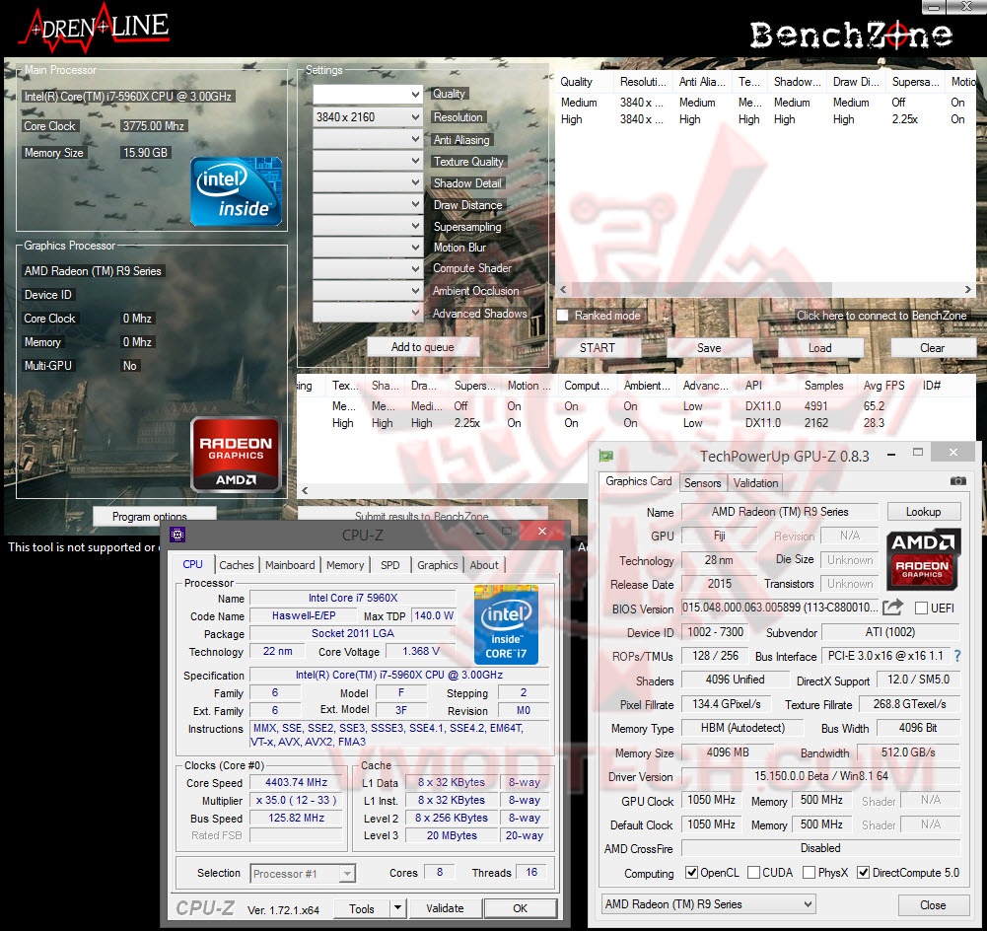Click 'Click here to connect to BenchZone' link
Image resolution: width=987 pixels, height=931 pixels.
coord(881,316)
